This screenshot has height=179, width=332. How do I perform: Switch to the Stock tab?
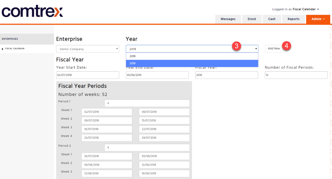pyautogui.click(x=252, y=19)
